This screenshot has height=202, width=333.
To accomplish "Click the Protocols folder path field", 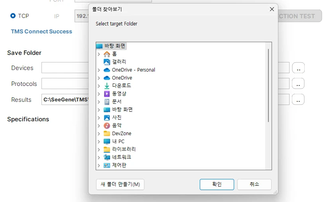I will point(65,84).
